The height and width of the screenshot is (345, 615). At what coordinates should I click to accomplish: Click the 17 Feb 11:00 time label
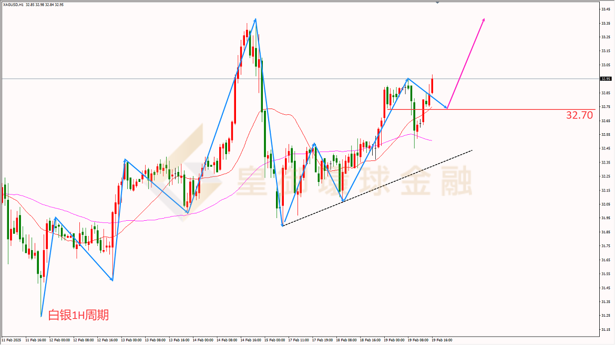(299, 340)
